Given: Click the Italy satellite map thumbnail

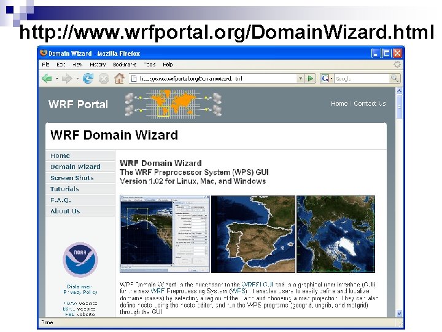Looking at the screenshot, I should click(x=336, y=234).
